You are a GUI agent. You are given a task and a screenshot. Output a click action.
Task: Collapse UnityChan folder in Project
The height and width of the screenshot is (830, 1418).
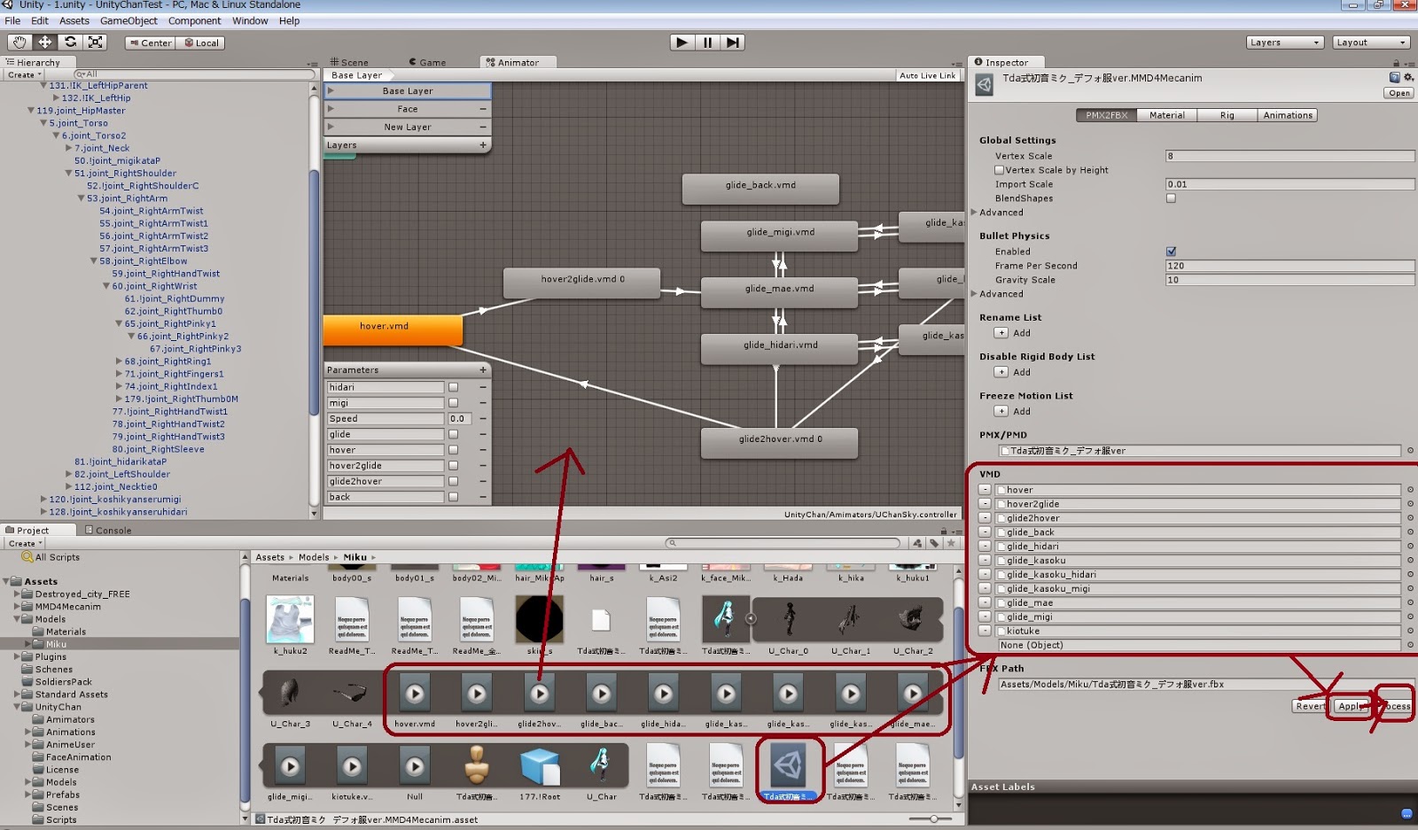[17, 707]
